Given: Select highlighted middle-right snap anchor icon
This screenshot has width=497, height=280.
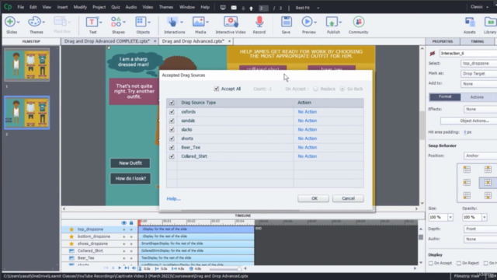Looking at the screenshot, I should pyautogui.click(x=488, y=183).
